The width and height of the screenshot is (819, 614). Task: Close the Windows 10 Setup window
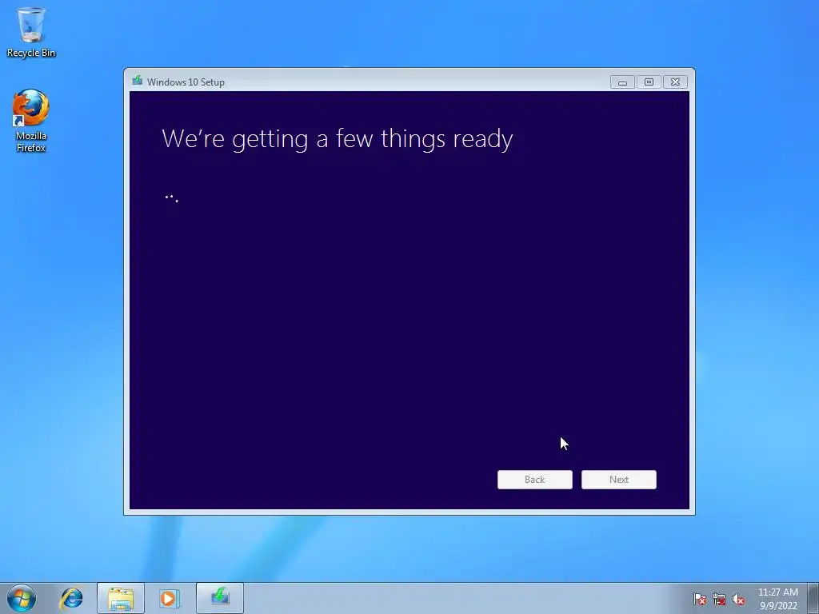675,82
